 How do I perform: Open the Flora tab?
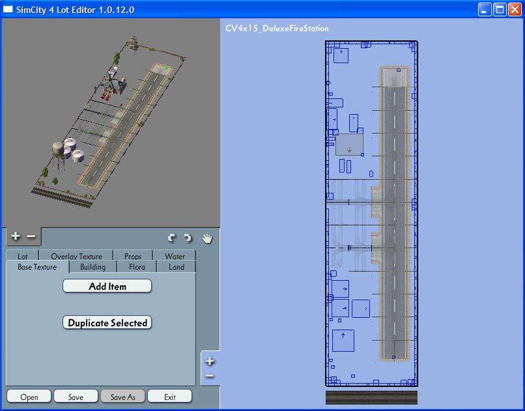137,267
